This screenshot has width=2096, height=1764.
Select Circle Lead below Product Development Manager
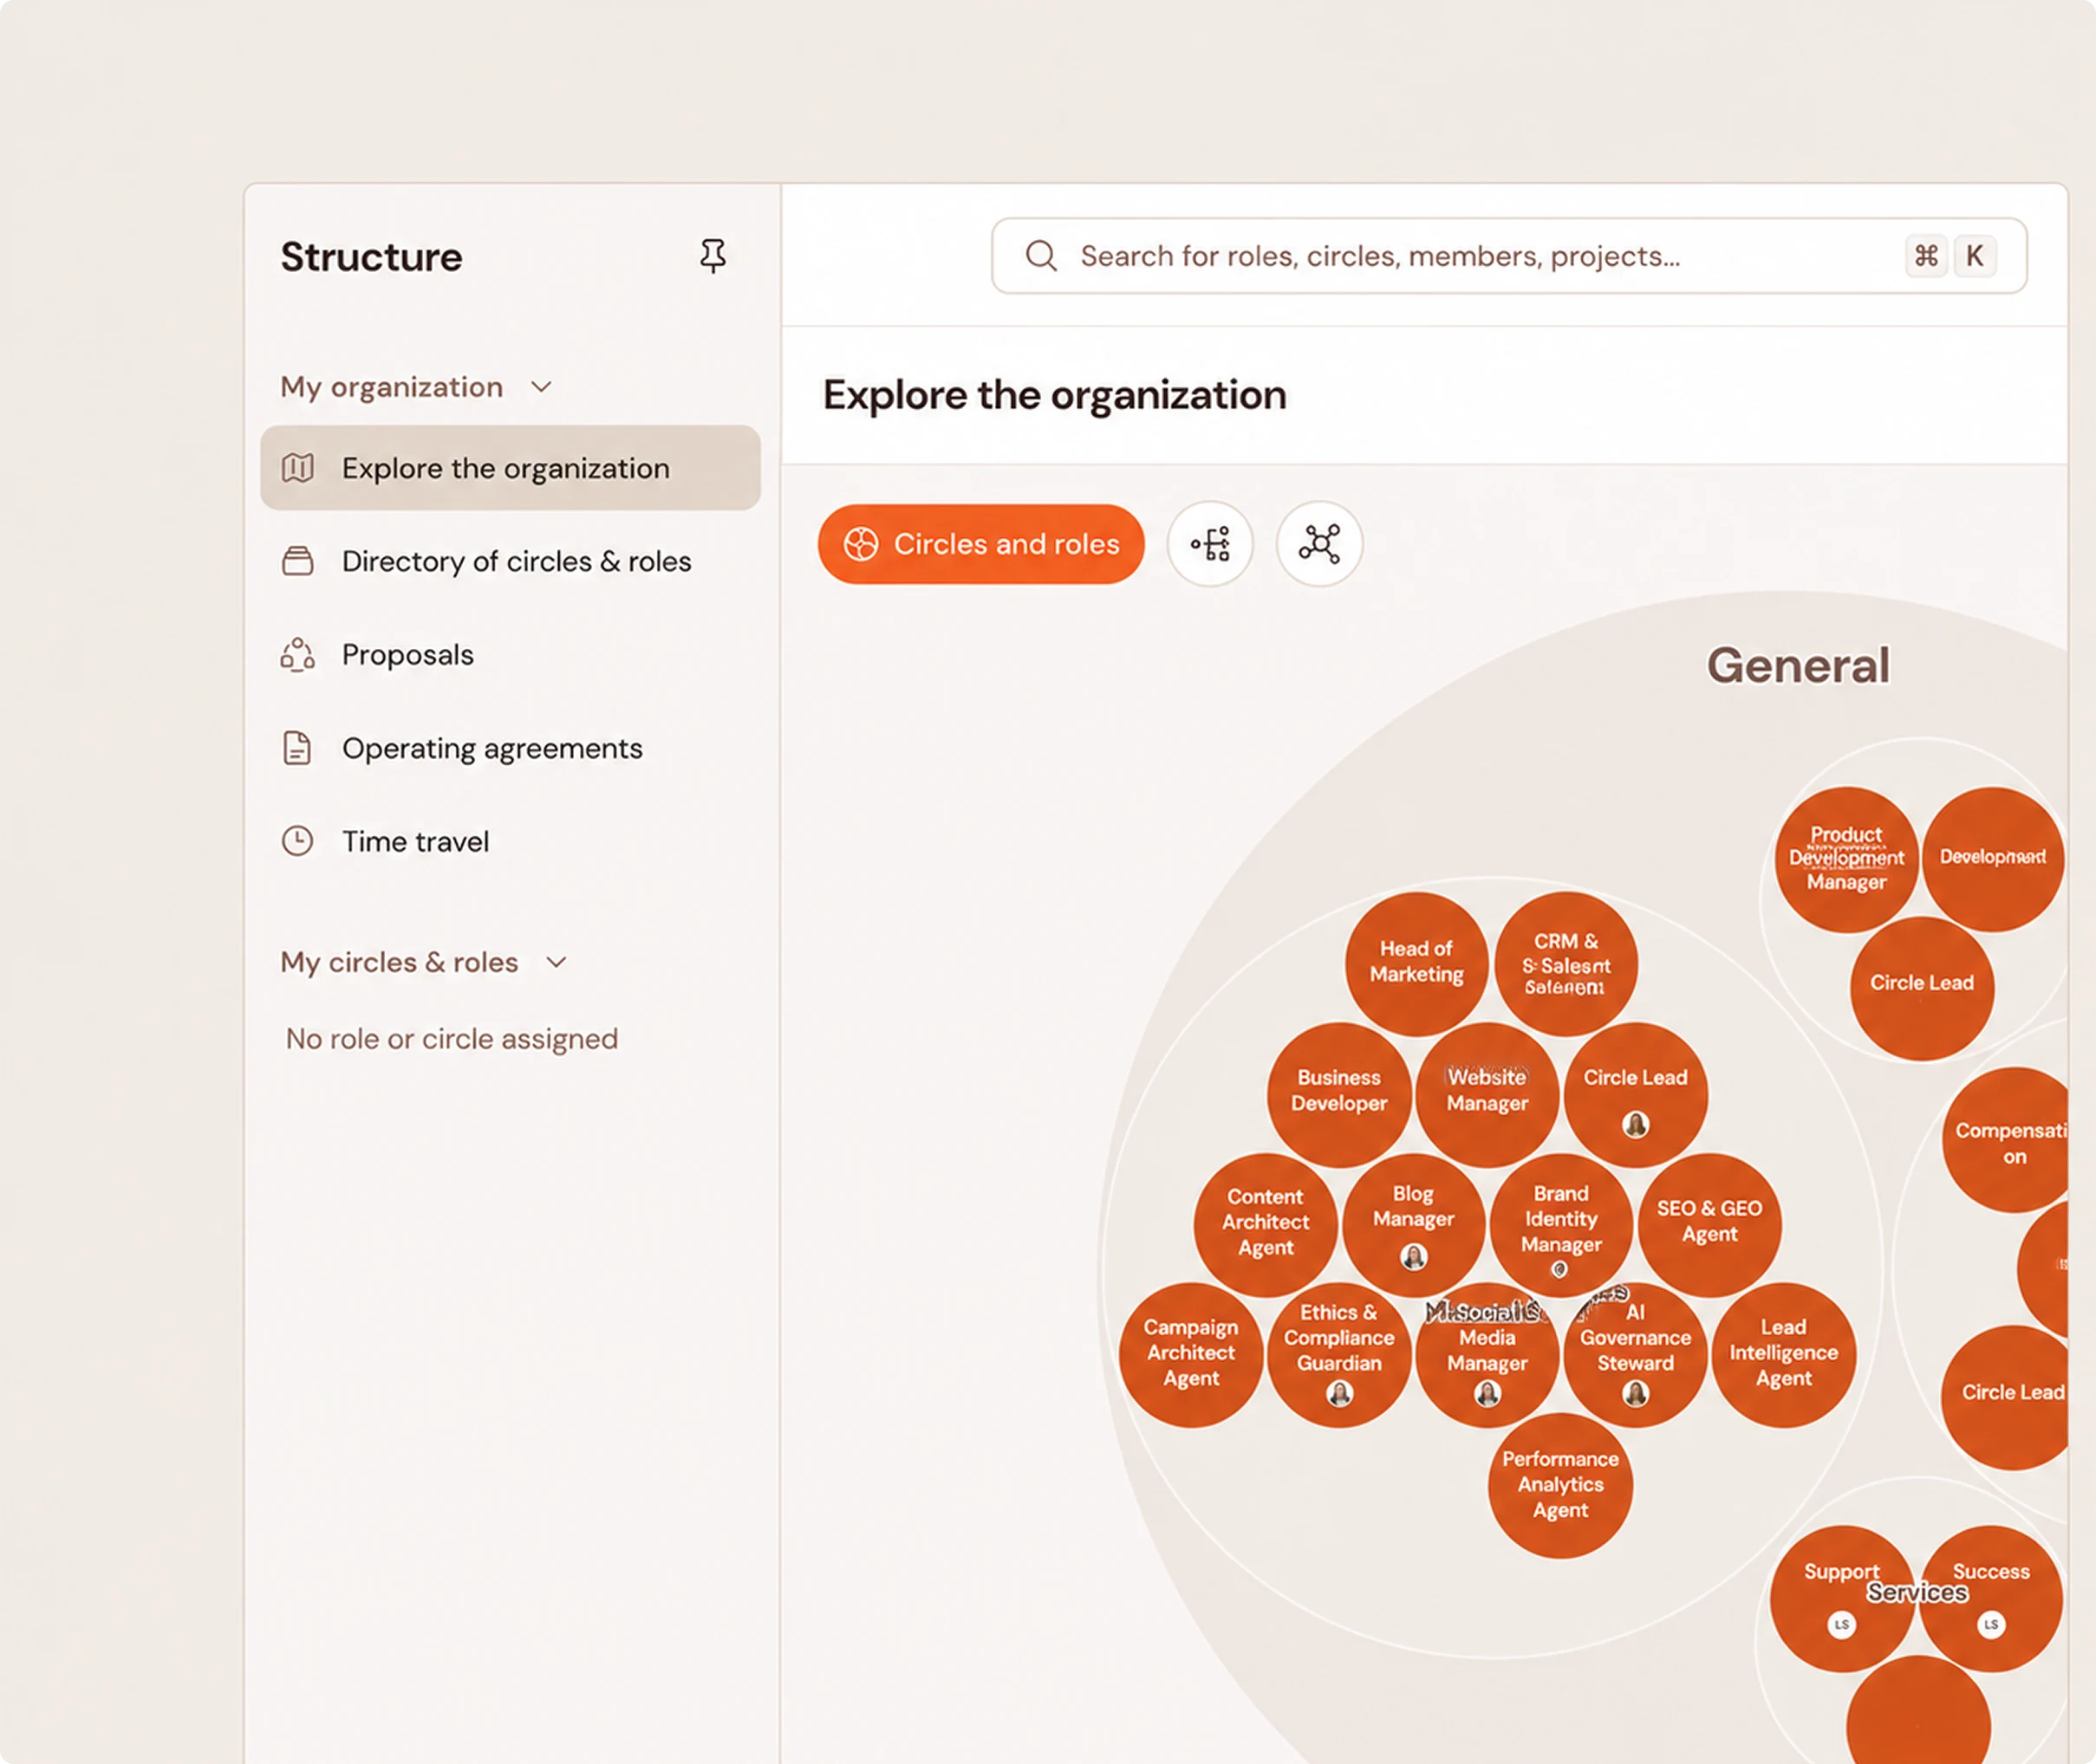pos(1922,988)
